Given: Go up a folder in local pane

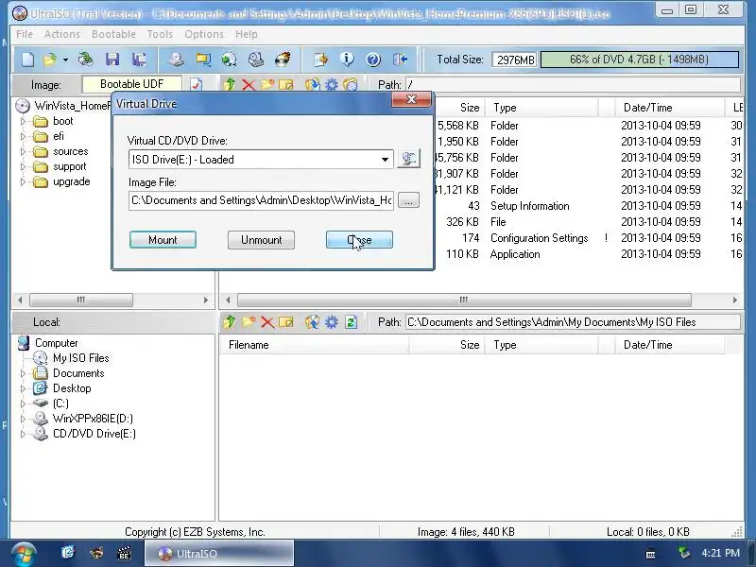Looking at the screenshot, I should pos(230,322).
